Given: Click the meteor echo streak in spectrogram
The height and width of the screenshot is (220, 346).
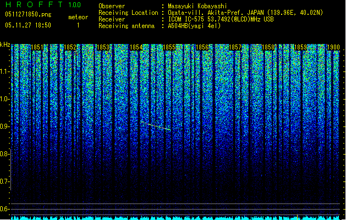Looking at the screenshot, I should point(156,126).
